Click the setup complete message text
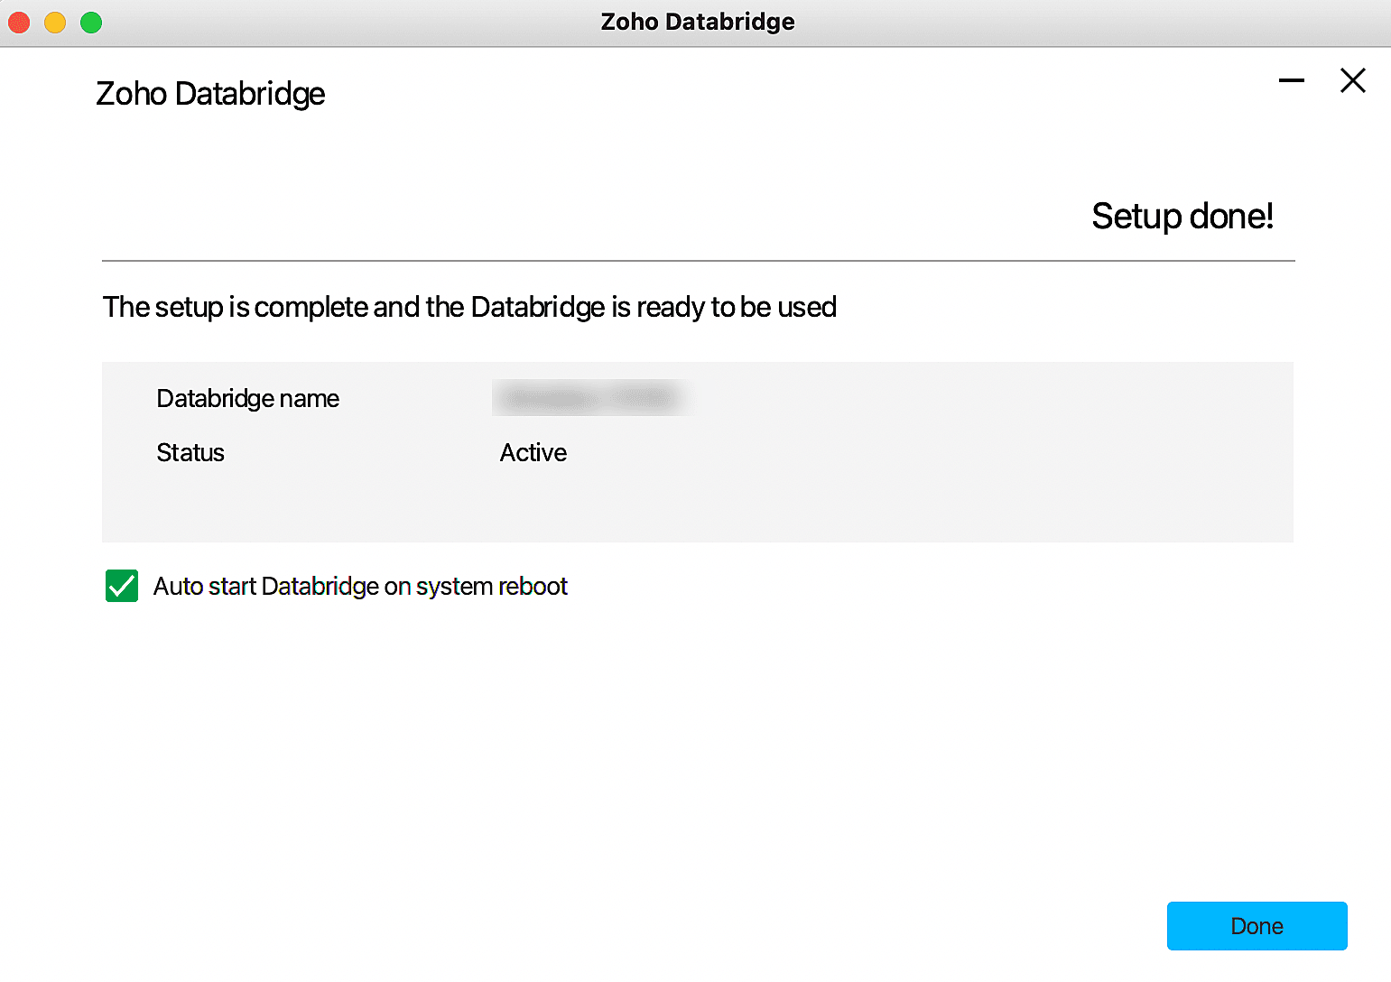The height and width of the screenshot is (982, 1391). tap(469, 308)
